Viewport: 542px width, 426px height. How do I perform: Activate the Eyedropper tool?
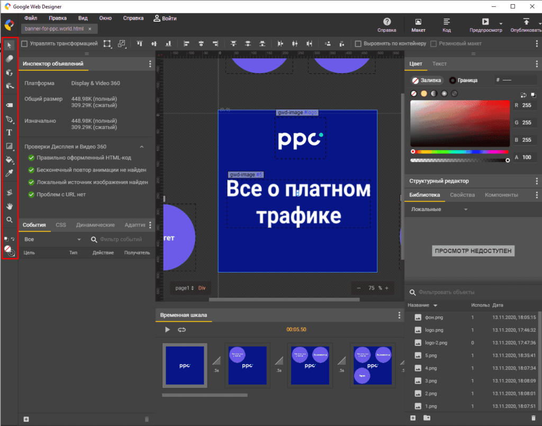click(10, 173)
